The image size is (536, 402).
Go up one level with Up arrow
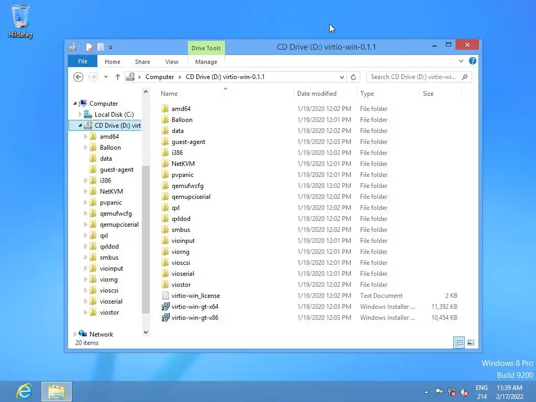[x=118, y=77]
